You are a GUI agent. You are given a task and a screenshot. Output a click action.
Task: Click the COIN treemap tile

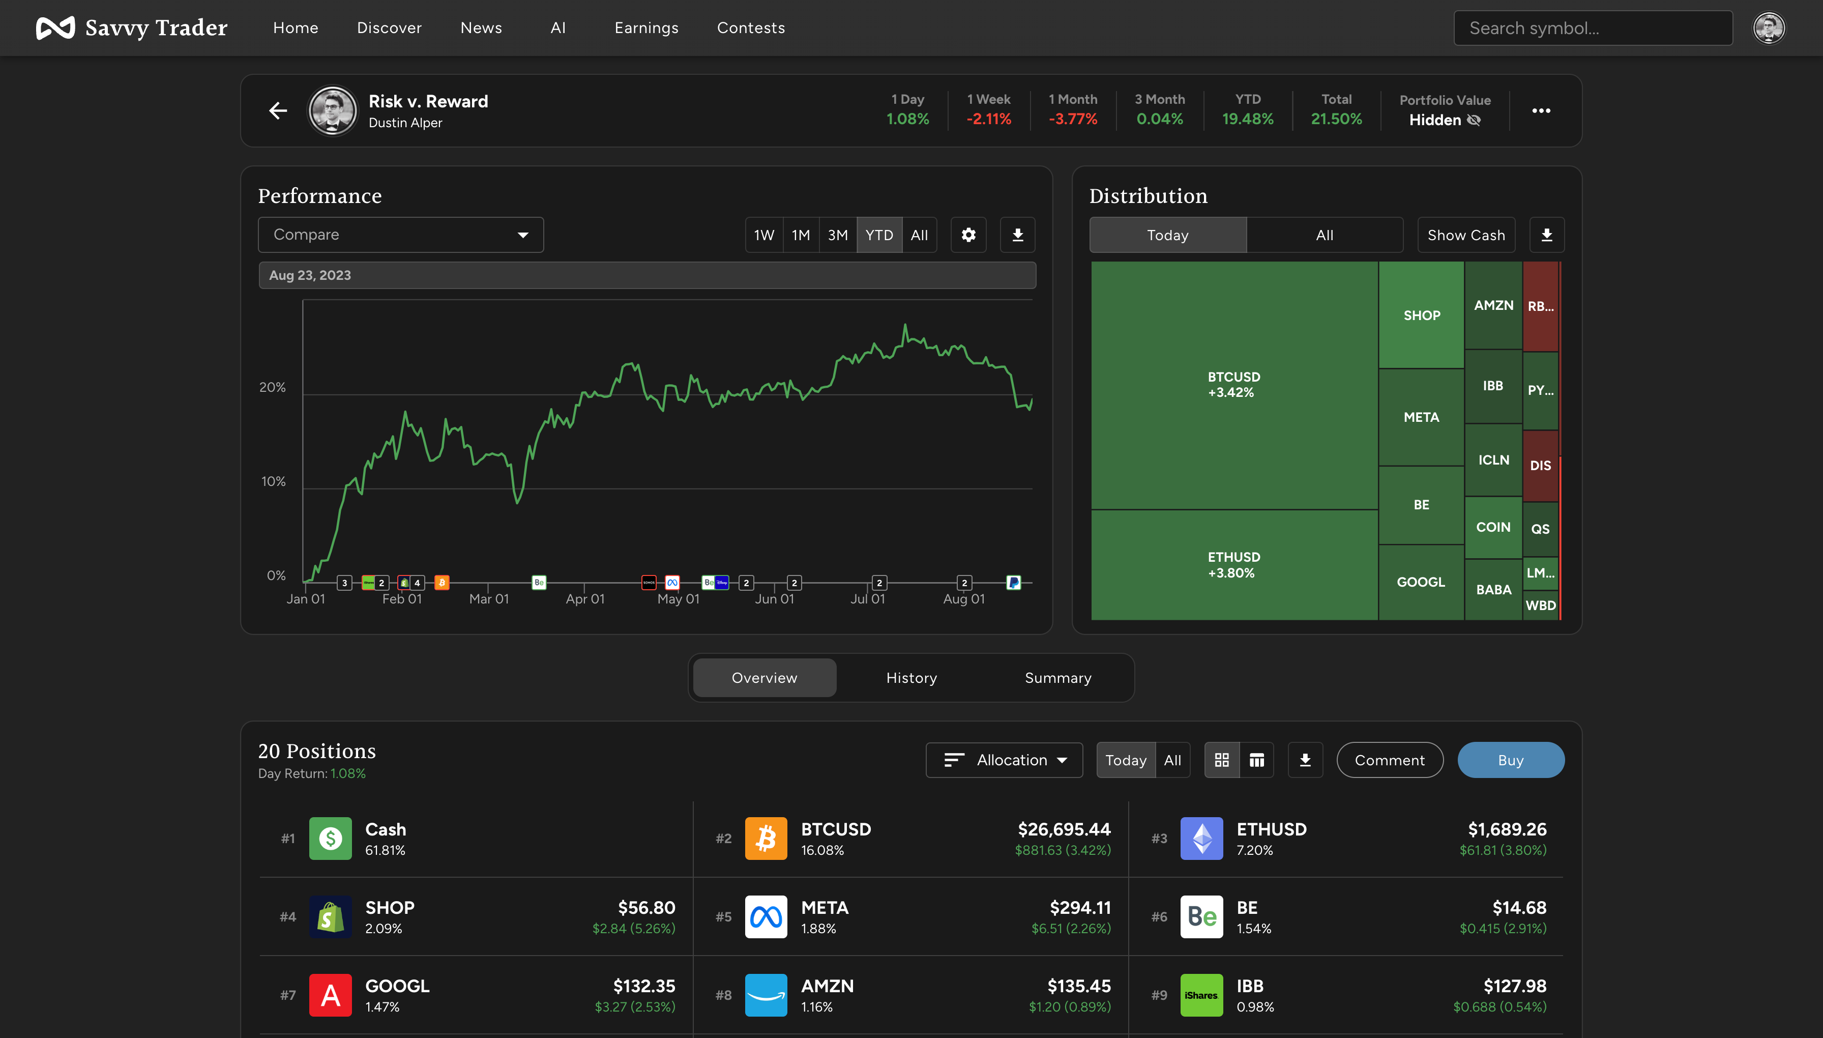point(1493,527)
